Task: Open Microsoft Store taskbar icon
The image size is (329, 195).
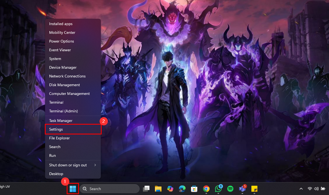Action: [x=194, y=189]
